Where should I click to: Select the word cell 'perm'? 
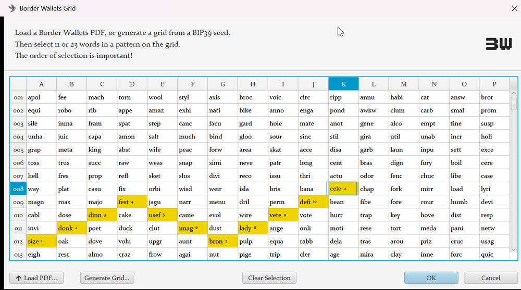[x=283, y=202]
